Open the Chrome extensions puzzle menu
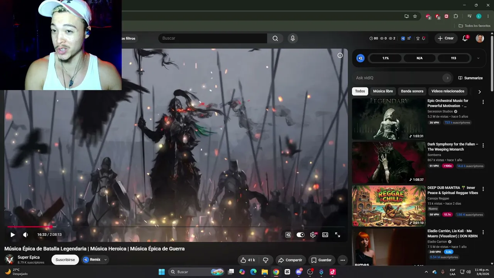494x278 pixels. point(456,16)
